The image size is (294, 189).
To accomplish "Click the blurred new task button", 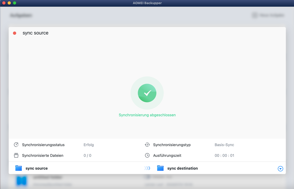I will point(268,15).
